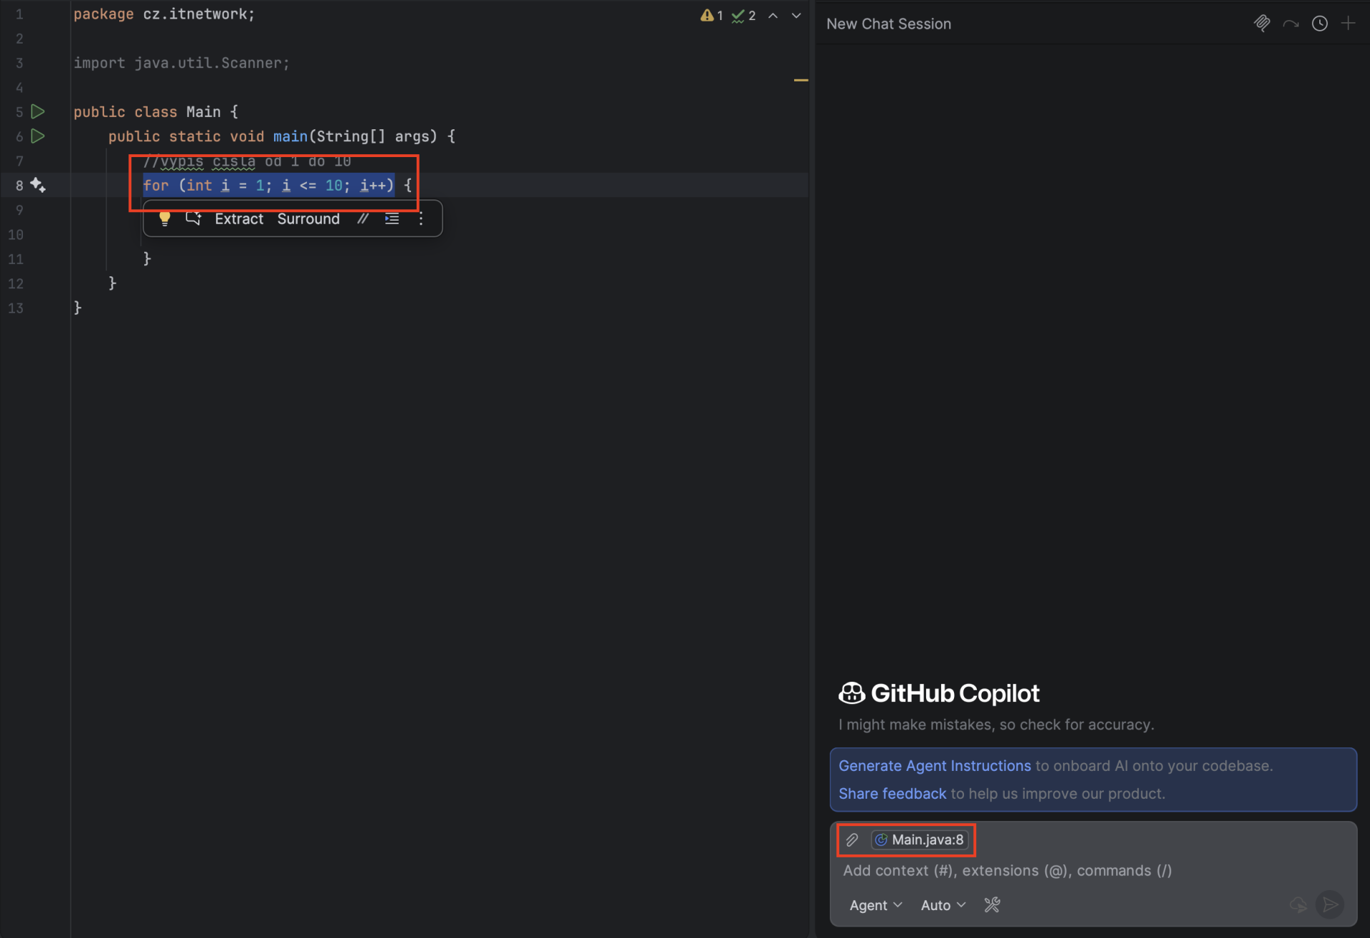Choose Surround in the floating toolbar
The width and height of the screenshot is (1370, 938).
(x=308, y=219)
